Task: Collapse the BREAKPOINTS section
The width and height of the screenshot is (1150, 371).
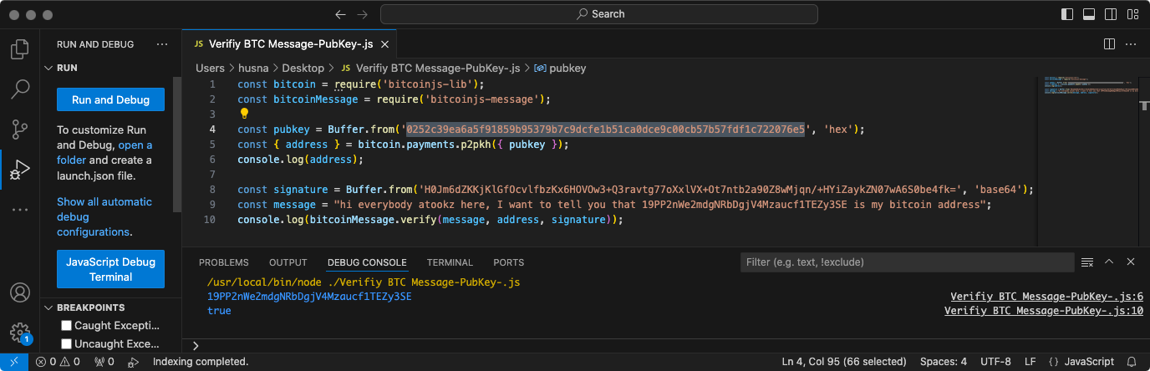Action: 48,307
